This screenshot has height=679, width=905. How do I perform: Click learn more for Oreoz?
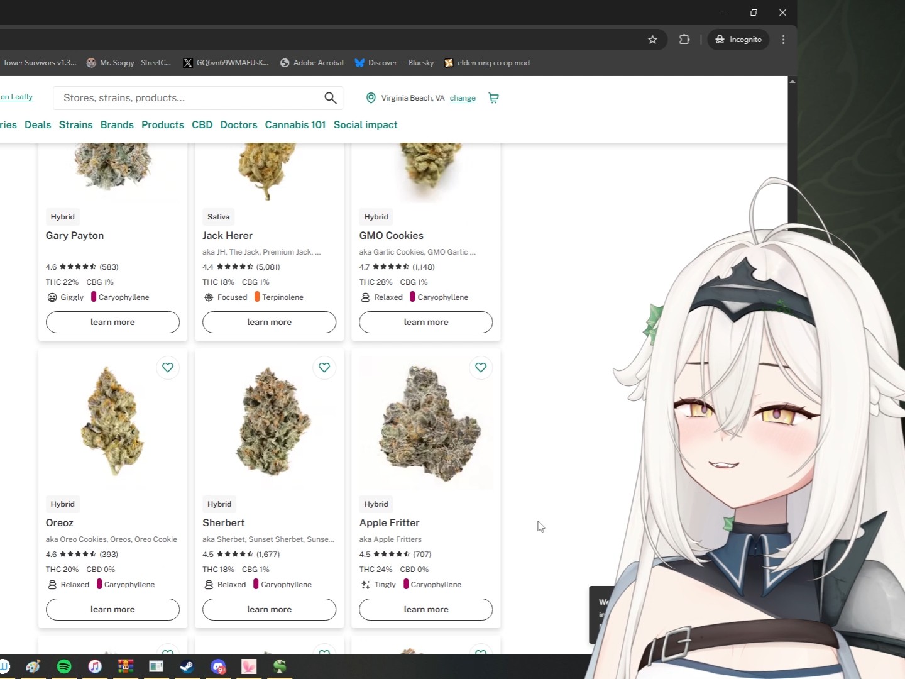point(112,609)
